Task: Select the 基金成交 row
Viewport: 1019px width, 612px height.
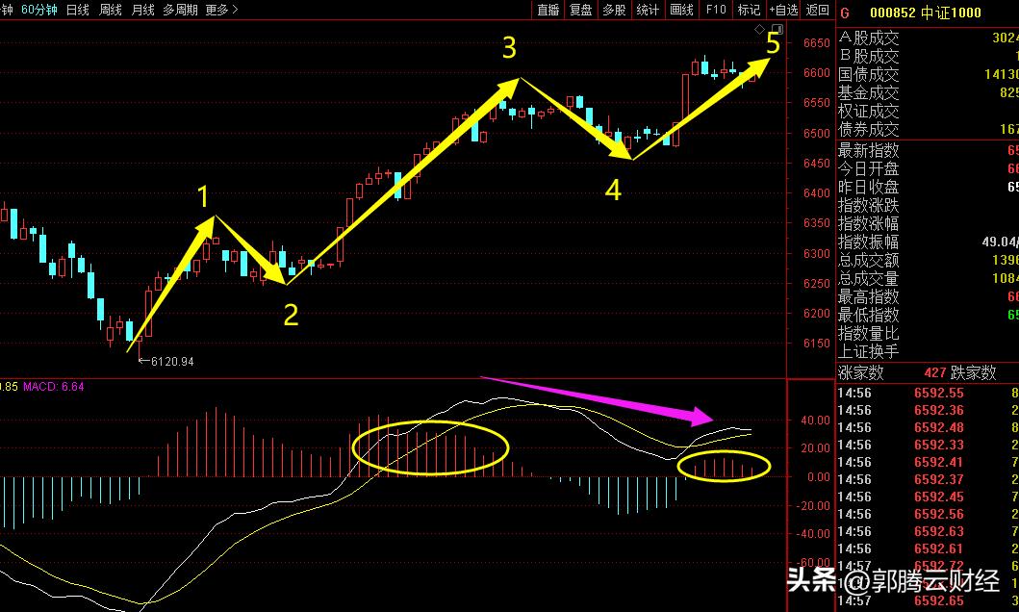Action: (x=928, y=92)
